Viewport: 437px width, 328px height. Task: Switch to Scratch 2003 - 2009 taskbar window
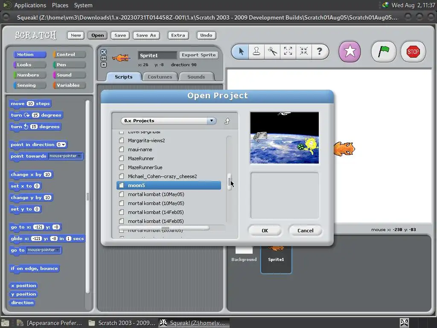tap(122, 323)
